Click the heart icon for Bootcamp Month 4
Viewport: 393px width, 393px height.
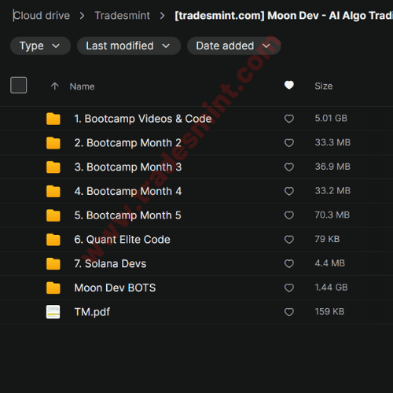click(x=289, y=191)
